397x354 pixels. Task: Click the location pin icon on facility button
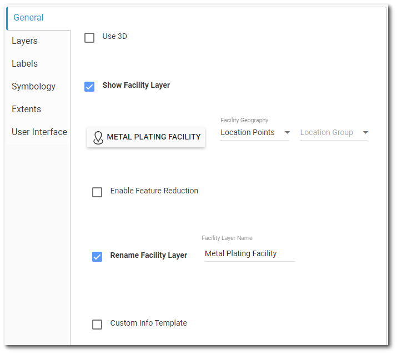(98, 137)
